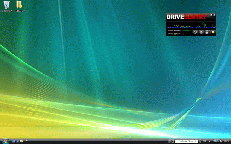
Task: Click the DRIVESENTRY logo title
Action: coord(187,17)
